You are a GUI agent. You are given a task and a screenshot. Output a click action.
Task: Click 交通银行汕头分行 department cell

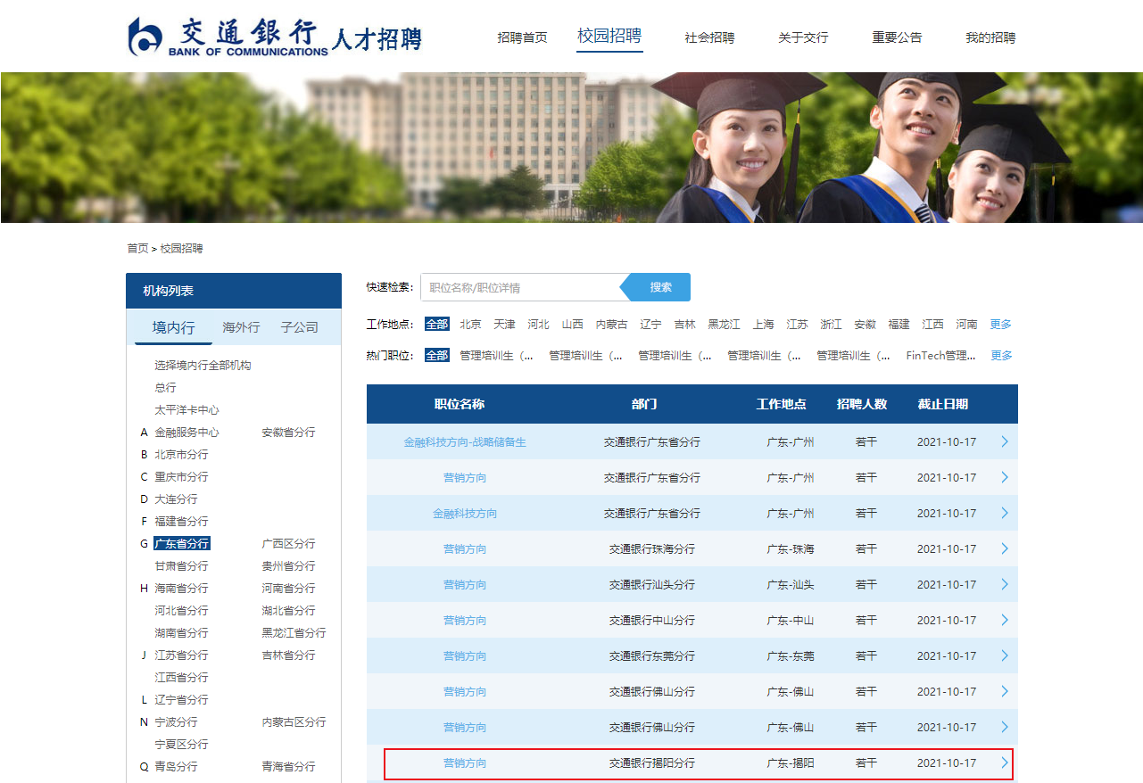[652, 584]
